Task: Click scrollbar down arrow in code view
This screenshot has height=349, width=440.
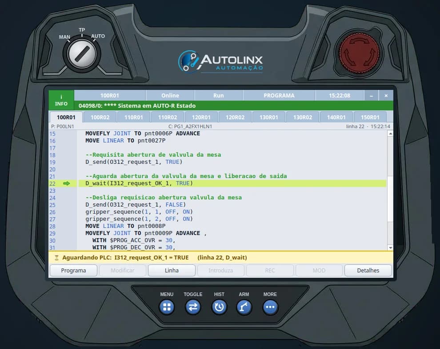Action: [390, 248]
